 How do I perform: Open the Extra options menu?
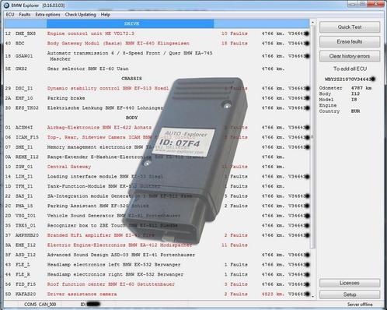pos(47,15)
